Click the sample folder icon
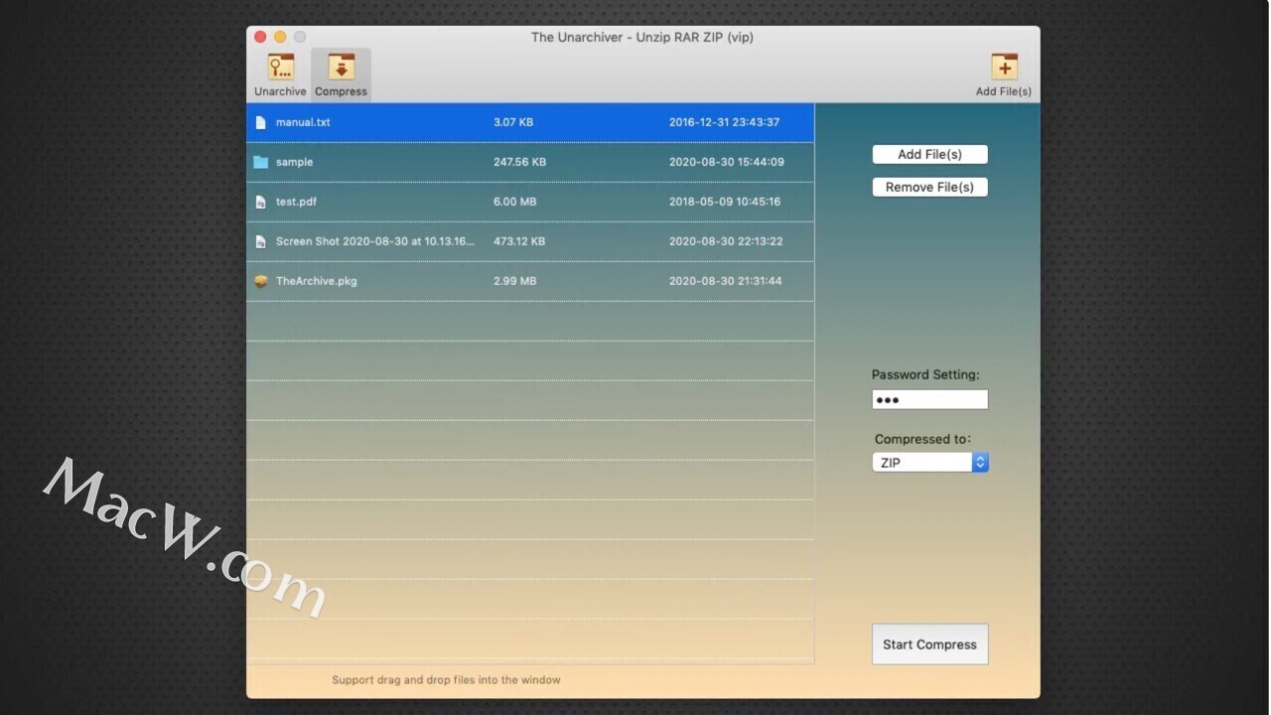Screen dimensions: 1271x715 pos(261,162)
